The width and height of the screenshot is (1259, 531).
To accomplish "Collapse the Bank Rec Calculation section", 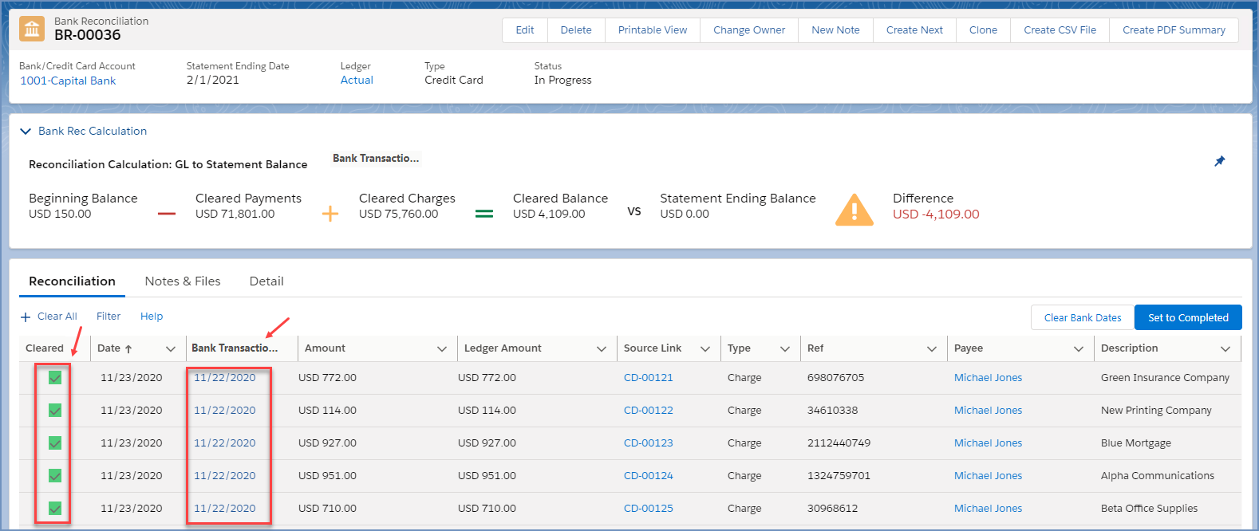I will pyautogui.click(x=26, y=132).
